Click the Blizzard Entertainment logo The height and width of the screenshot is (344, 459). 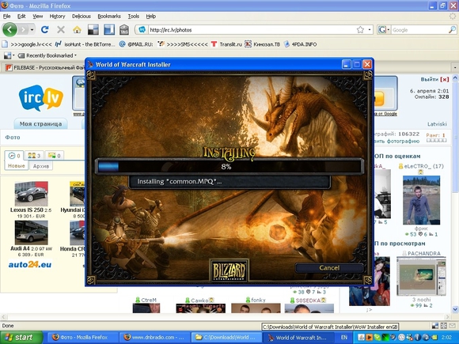click(x=229, y=271)
